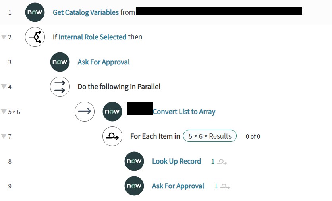Click the For Each loop icon
This screenshot has height=201, width=332.
click(x=112, y=136)
